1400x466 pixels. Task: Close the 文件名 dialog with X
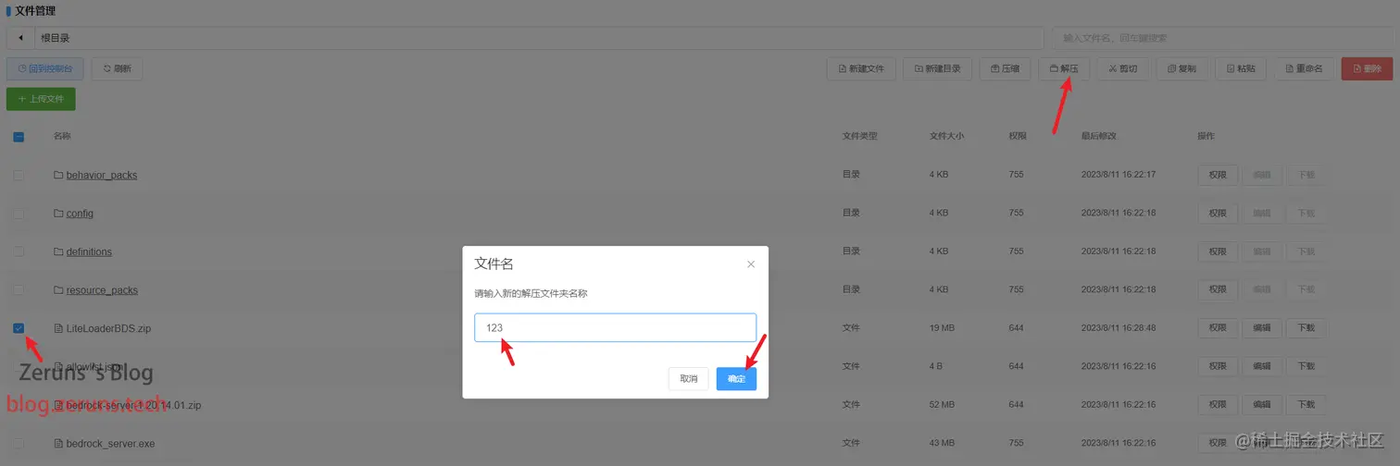tap(751, 264)
